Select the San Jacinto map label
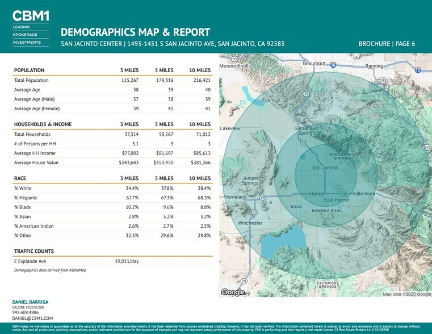The width and height of the screenshot is (432, 334). tap(325, 168)
